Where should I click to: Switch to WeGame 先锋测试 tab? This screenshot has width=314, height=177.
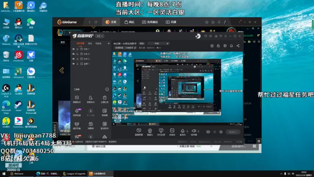pos(150,22)
